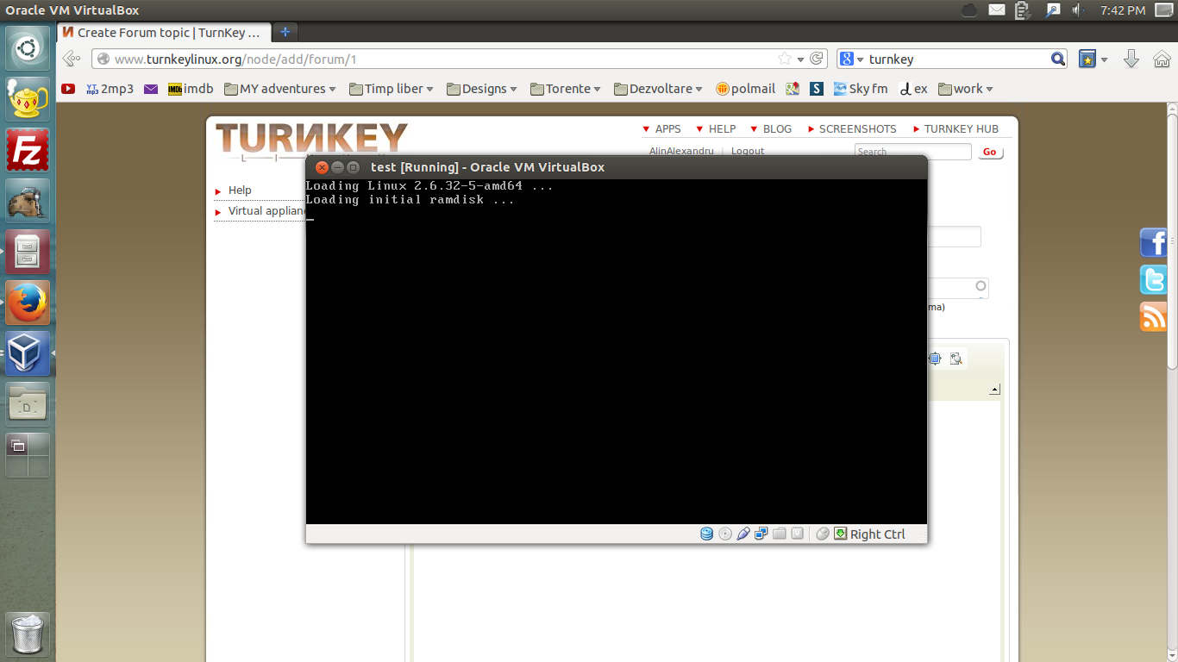The image size is (1178, 662).
Task: Click the Logout link
Action: 748,151
